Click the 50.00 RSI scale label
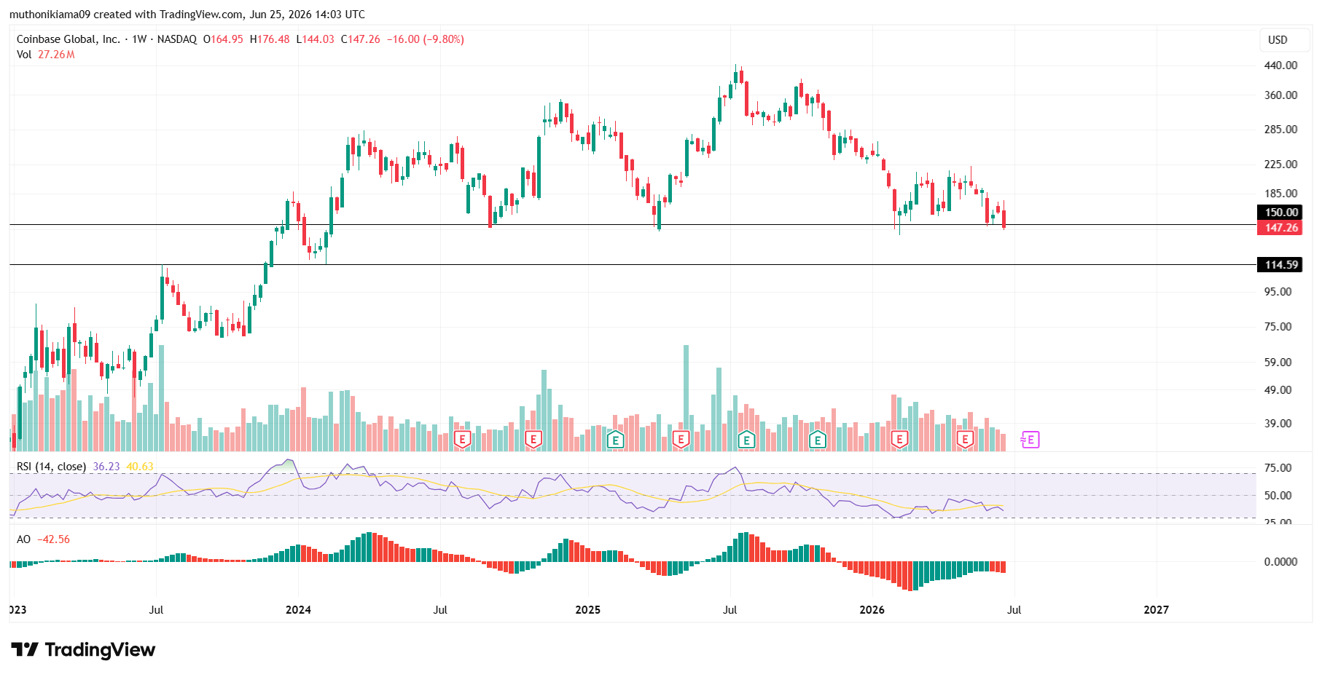 click(1278, 496)
